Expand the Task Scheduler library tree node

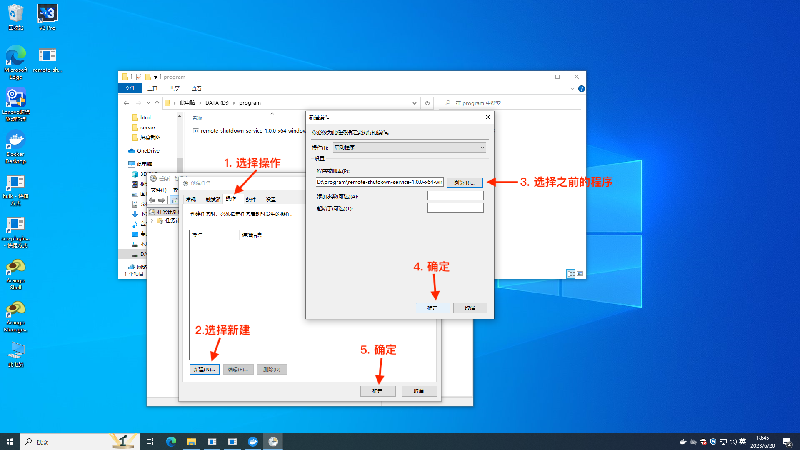point(152,220)
